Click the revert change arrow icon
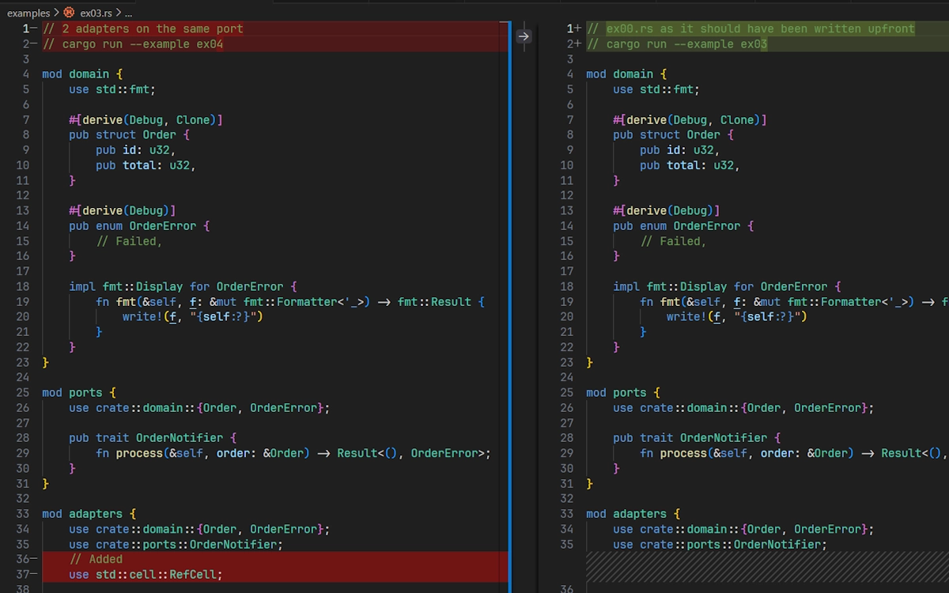Image resolution: width=949 pixels, height=593 pixels. [524, 36]
